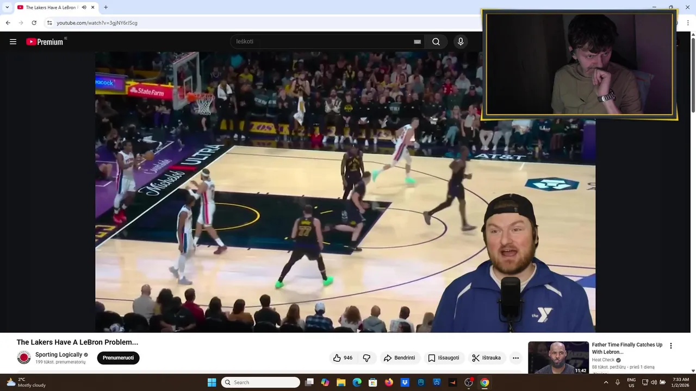Open Firefox from taskbar

(x=389, y=382)
